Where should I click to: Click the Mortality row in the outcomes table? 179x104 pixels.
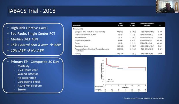pos(118,54)
